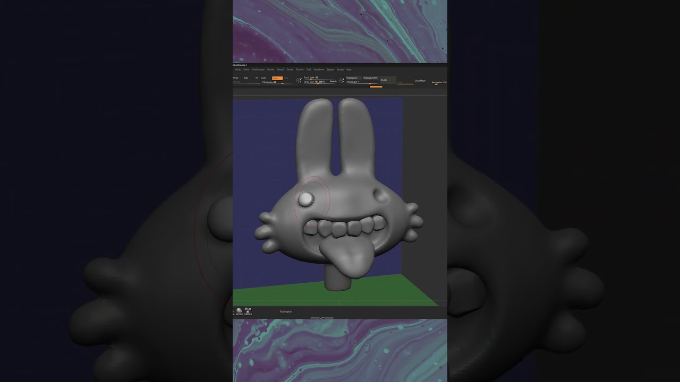Open the Movie menu

237,70
